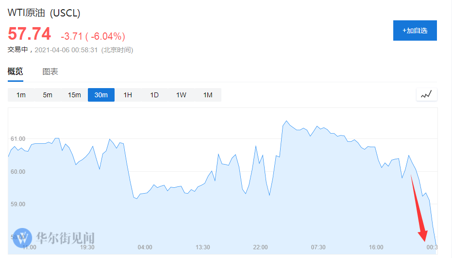Switch chart to 1W interval

(x=181, y=95)
